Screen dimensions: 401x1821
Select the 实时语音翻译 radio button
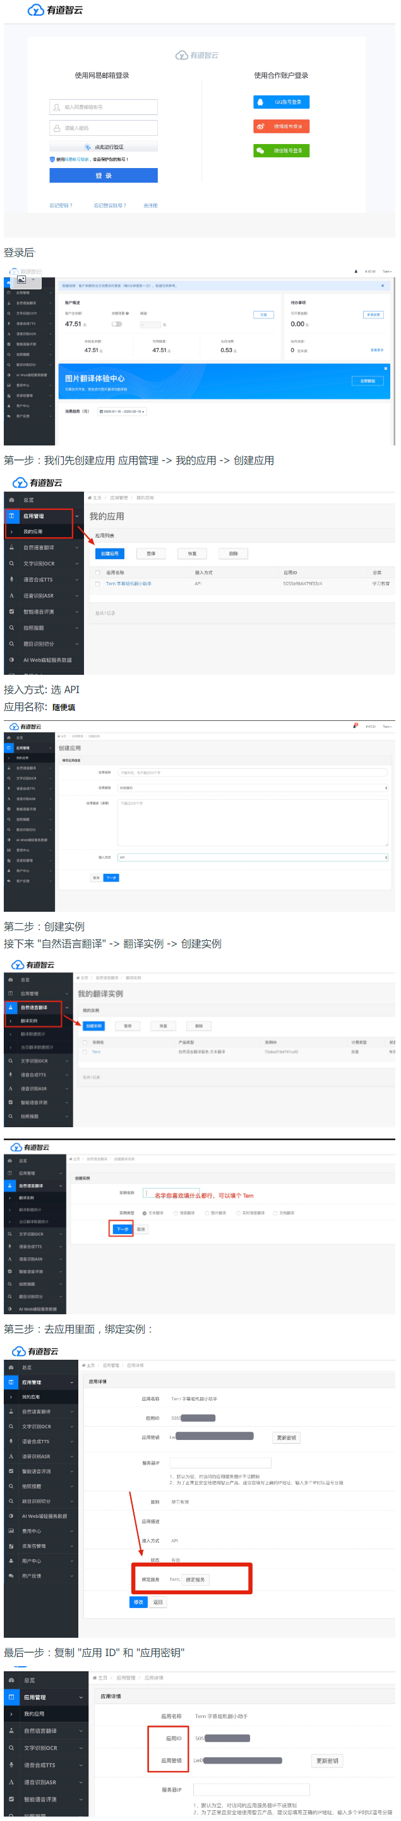tap(239, 1213)
